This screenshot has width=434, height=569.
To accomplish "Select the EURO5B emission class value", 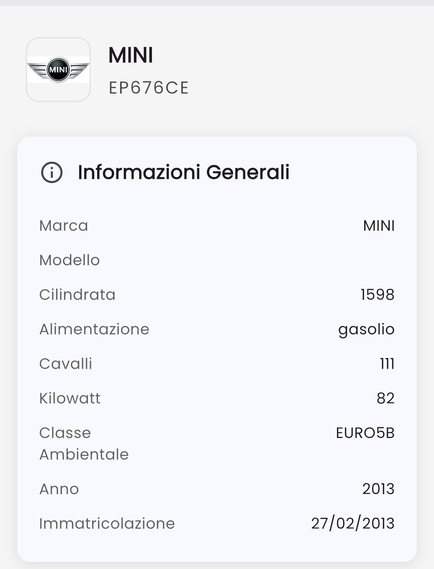I will (365, 433).
